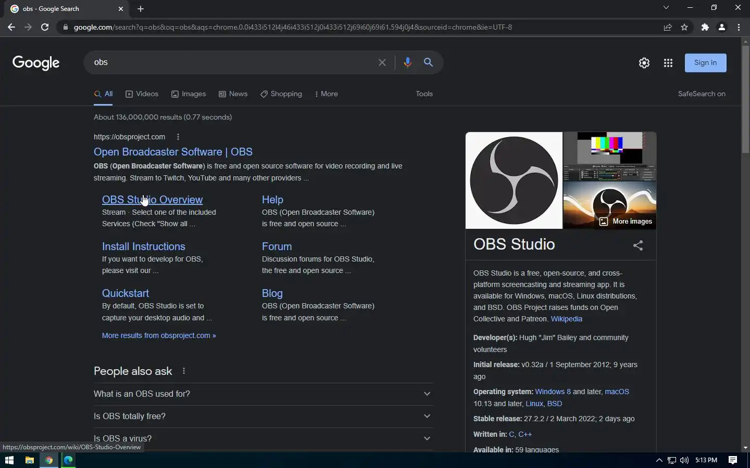View site information lock icon
Image resolution: width=750 pixels, height=468 pixels.
[65, 27]
